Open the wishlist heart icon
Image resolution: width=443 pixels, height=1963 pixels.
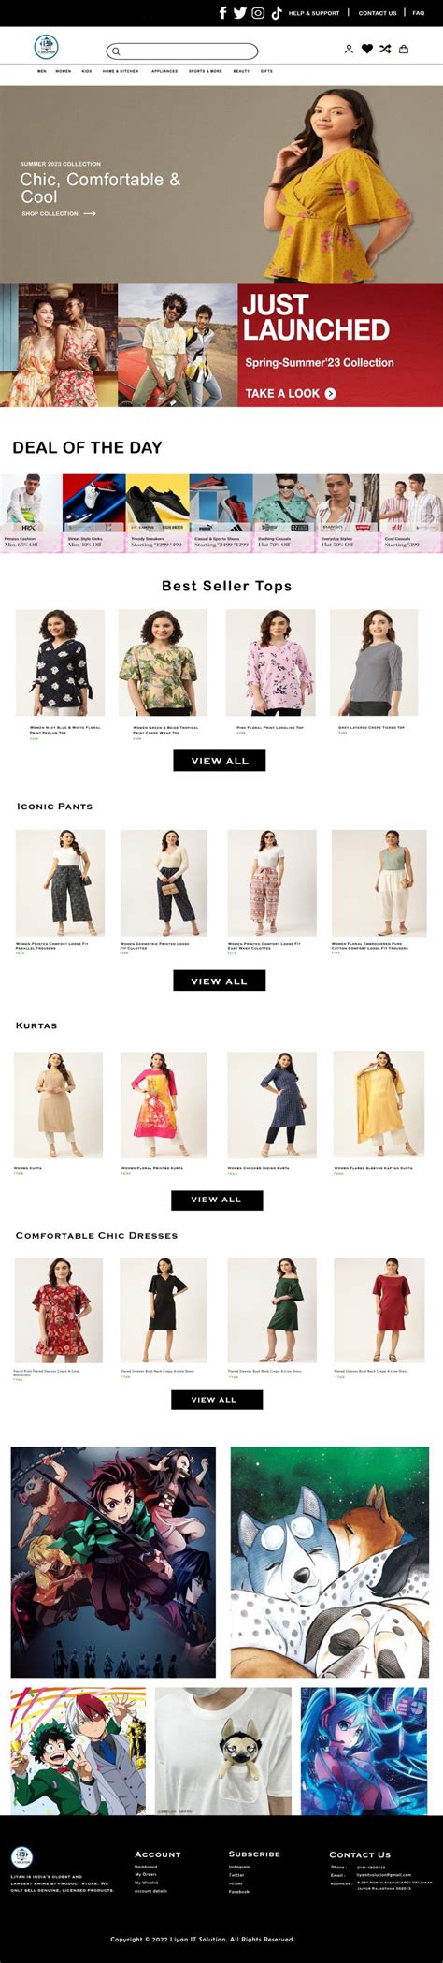click(x=367, y=49)
